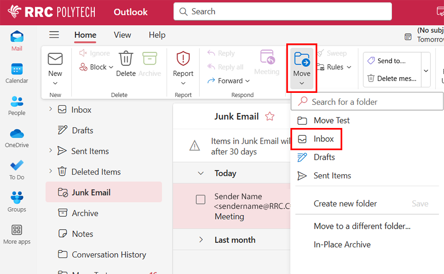Click the Ignore conversation button
This screenshot has width=444, height=274.
tap(94, 53)
